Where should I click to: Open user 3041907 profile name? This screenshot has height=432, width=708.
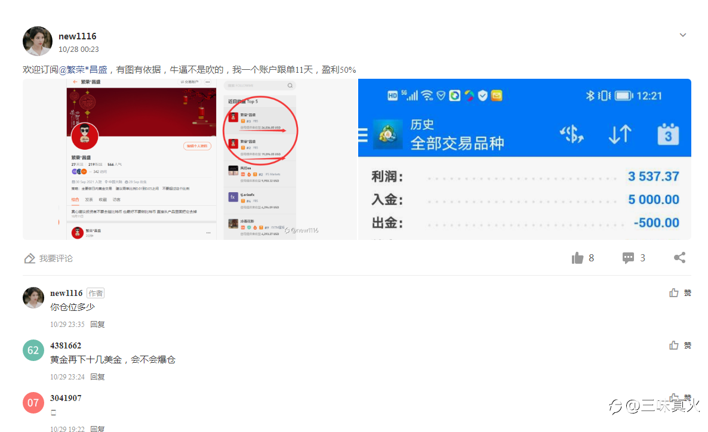(x=66, y=398)
